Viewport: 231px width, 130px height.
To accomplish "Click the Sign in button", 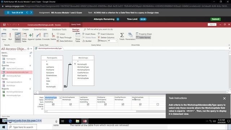I will tap(212, 25).
